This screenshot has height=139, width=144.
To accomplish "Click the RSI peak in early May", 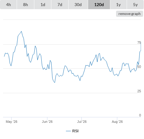I will (x=21, y=31).
